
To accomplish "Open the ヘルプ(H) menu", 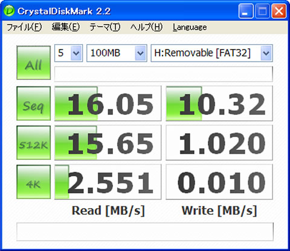I will [x=146, y=27].
